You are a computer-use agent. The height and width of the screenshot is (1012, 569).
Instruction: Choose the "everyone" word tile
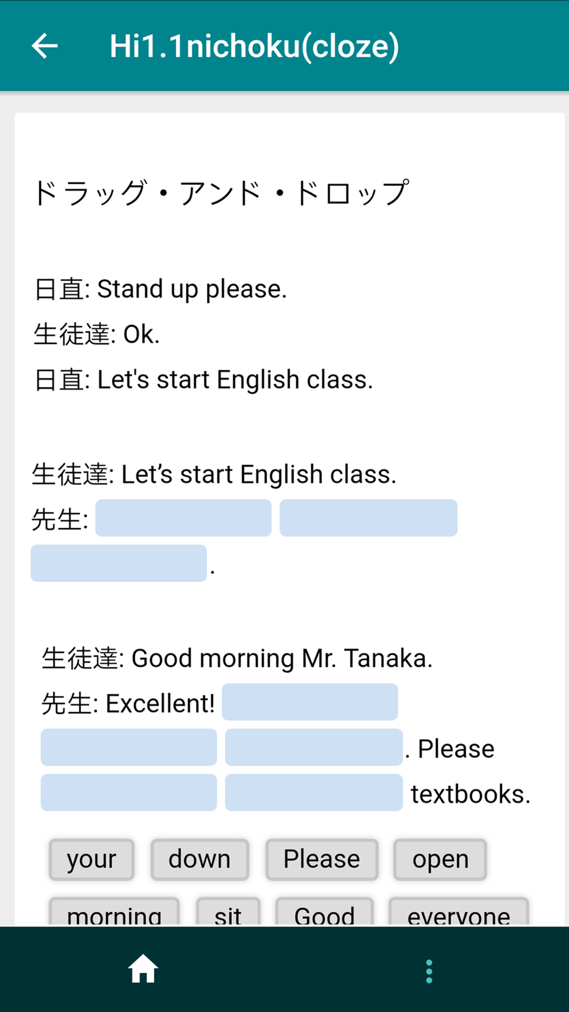click(x=459, y=912)
